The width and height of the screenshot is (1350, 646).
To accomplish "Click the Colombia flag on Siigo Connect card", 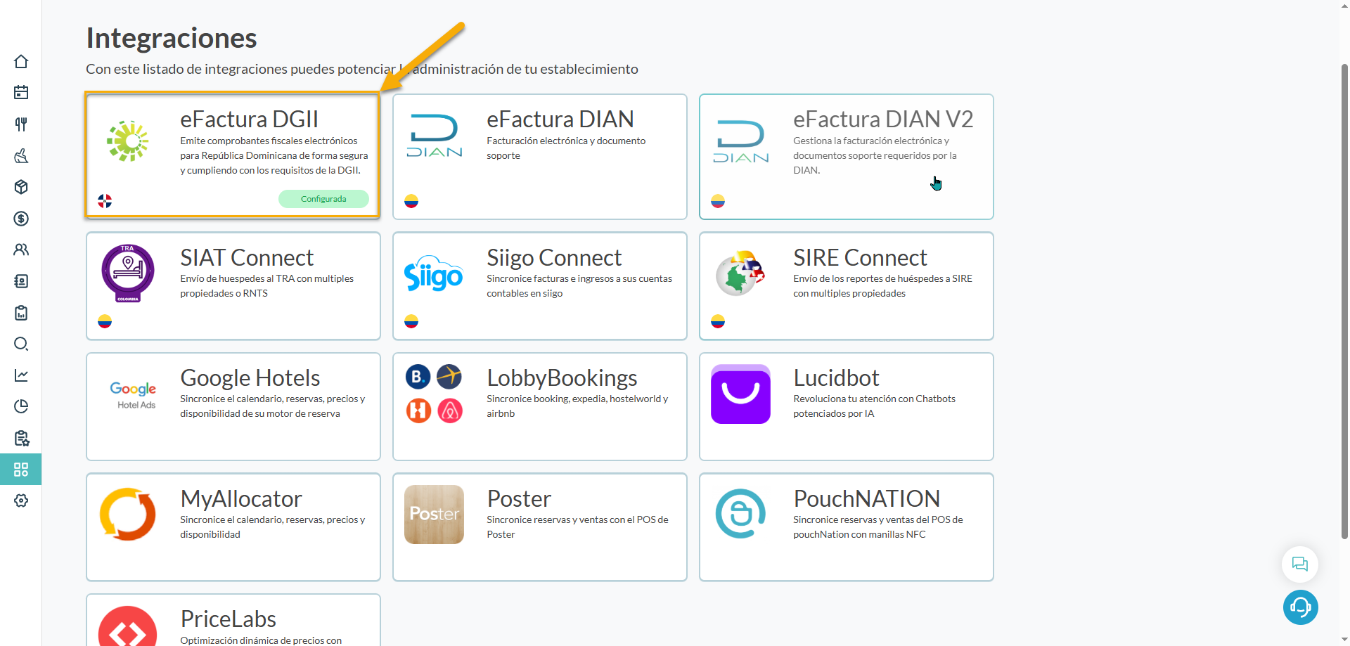I will [x=411, y=321].
